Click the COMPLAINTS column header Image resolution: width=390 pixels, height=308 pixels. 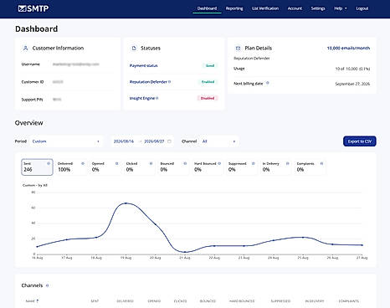pyautogui.click(x=349, y=301)
